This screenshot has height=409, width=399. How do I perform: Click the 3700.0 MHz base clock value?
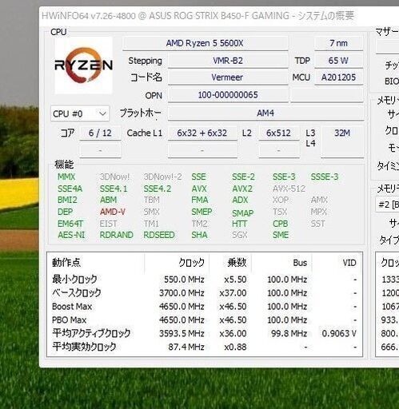[182, 293]
